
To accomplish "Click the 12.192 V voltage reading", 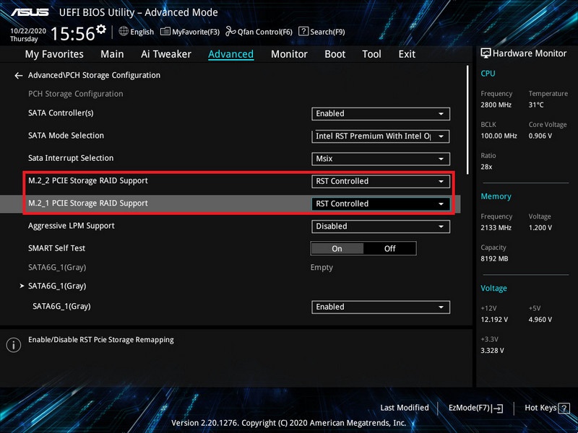I will [x=494, y=320].
